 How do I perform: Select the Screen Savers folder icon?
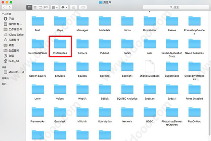coord(38,67)
